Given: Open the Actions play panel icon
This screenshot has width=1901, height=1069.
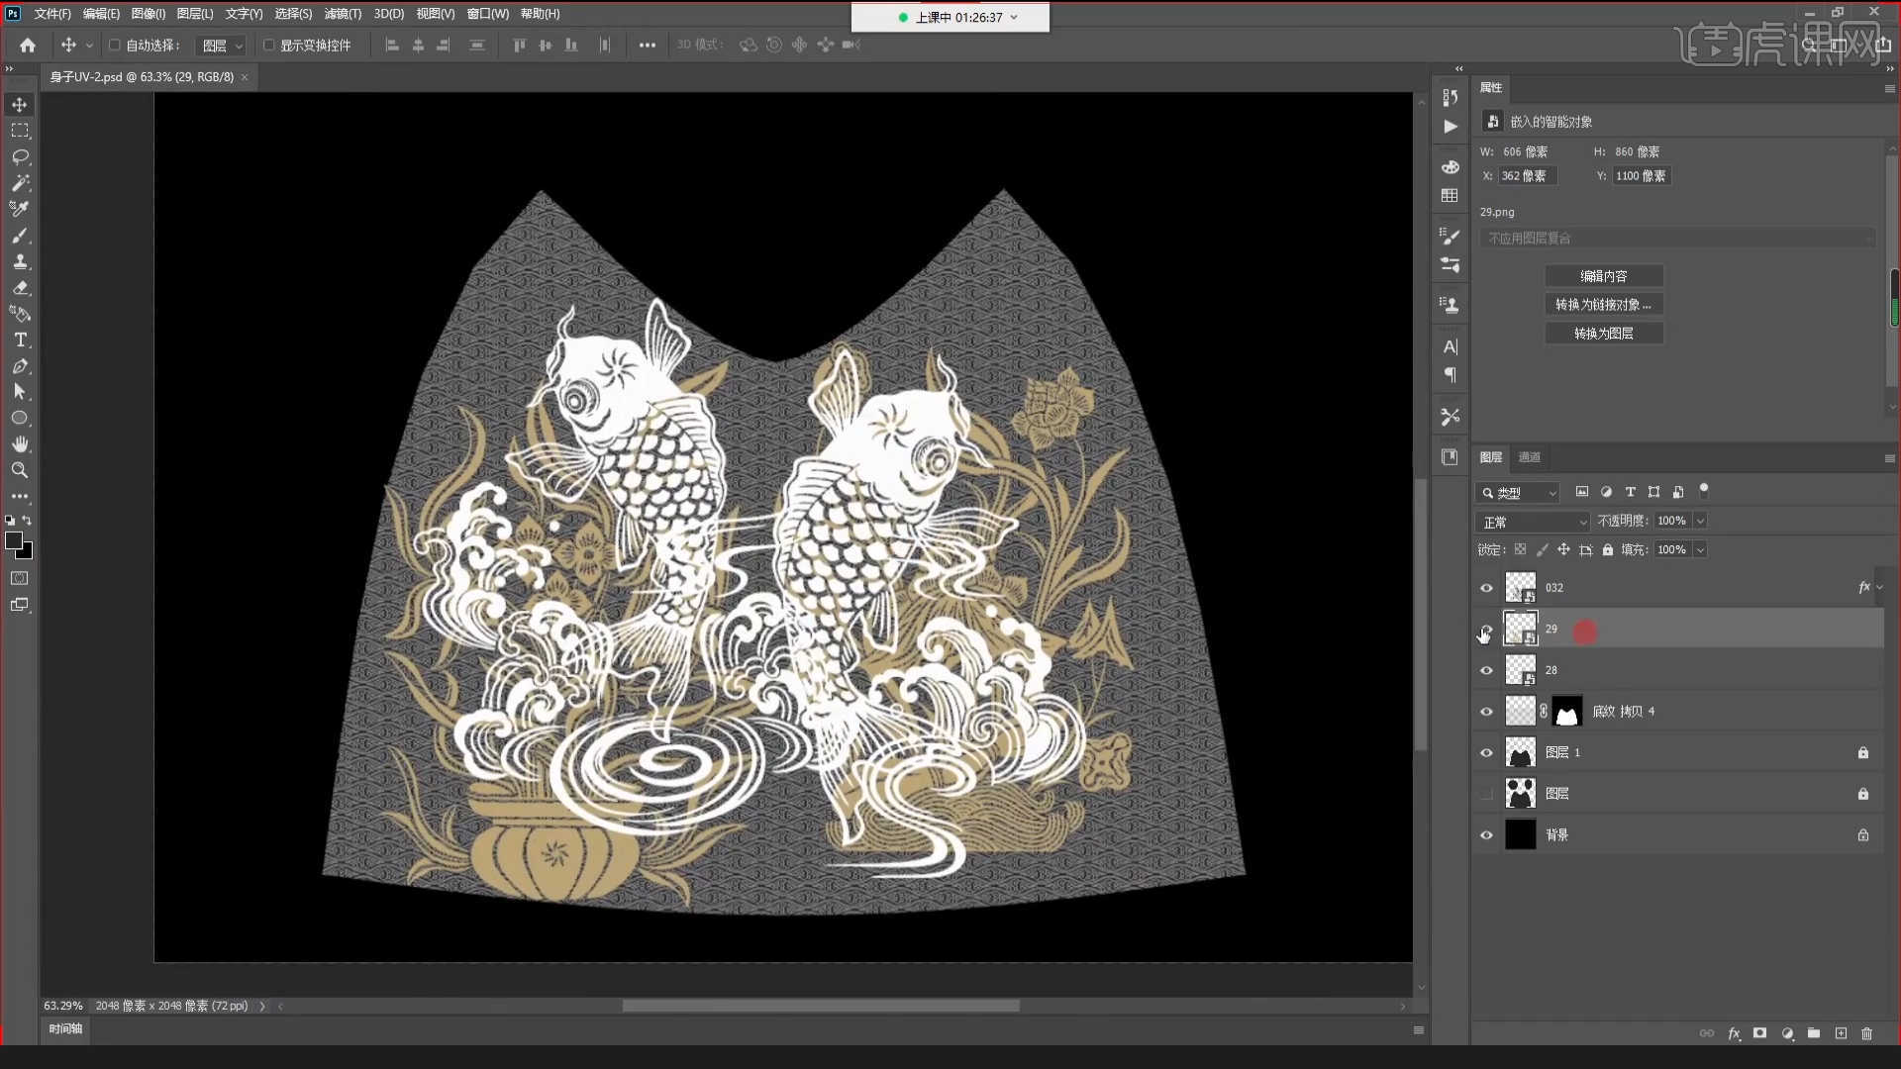Looking at the screenshot, I should [x=1451, y=127].
